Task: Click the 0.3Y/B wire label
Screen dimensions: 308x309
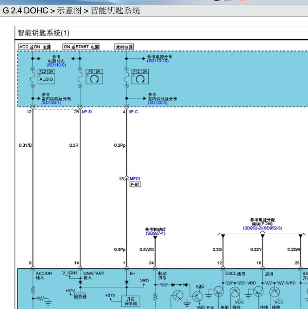Action: pyautogui.click(x=25, y=145)
